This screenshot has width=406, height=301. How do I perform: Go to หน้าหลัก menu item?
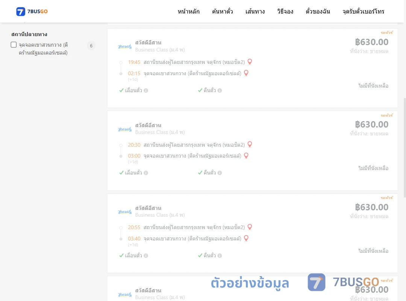coord(188,11)
